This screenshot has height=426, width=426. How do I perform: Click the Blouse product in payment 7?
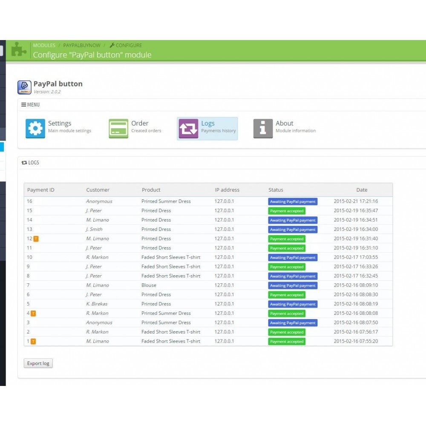coord(149,285)
